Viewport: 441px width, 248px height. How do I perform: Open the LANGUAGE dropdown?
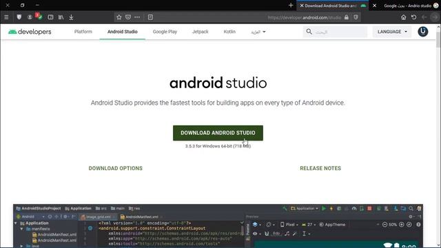click(x=392, y=32)
